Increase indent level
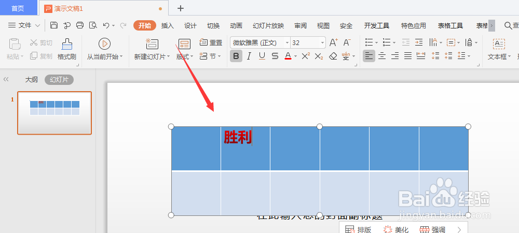Screen dimensions: 519x233 pos(419,42)
